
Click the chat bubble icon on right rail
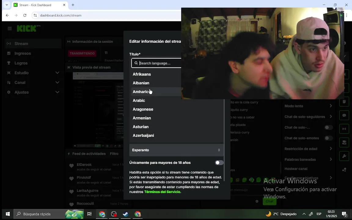click(344, 115)
